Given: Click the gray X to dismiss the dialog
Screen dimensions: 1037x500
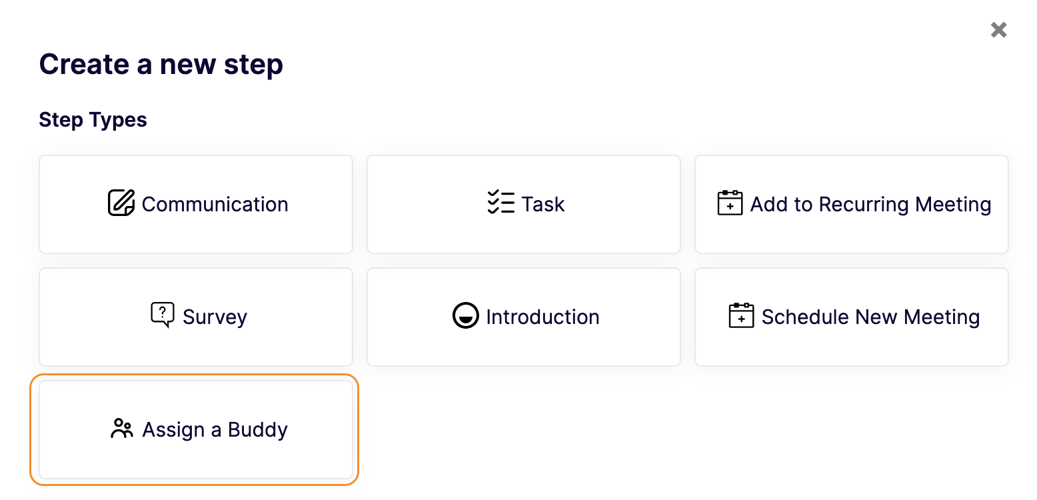Looking at the screenshot, I should pos(998,29).
